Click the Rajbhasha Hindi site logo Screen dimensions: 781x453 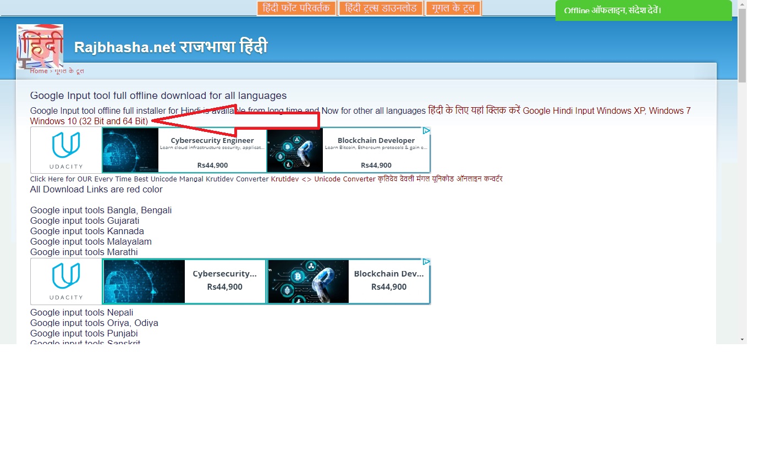coord(40,46)
